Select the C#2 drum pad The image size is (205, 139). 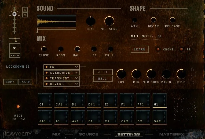(127, 118)
